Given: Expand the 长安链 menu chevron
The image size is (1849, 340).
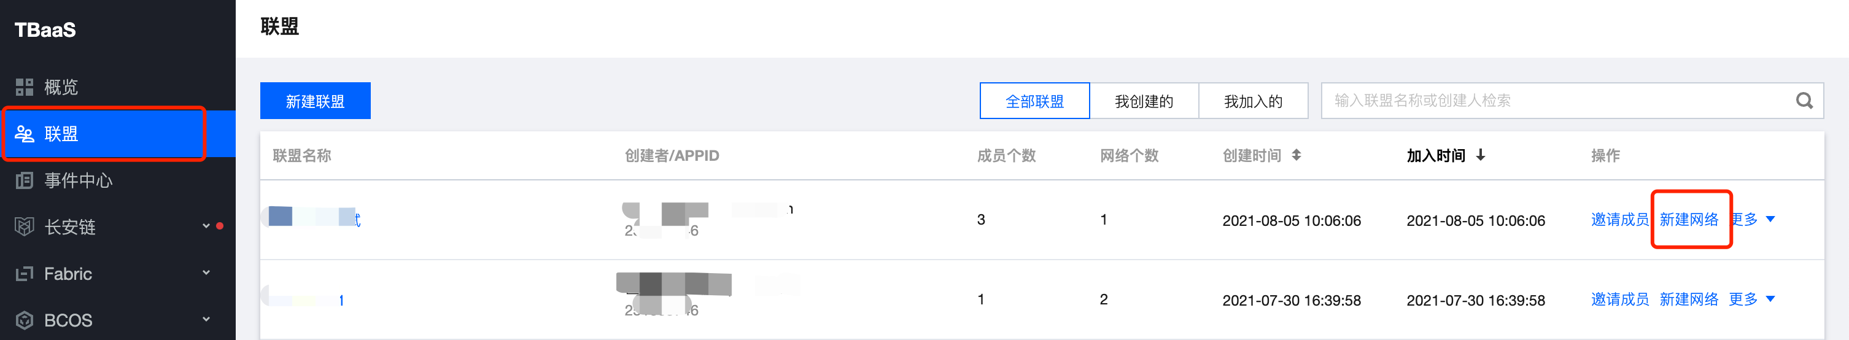Looking at the screenshot, I should click(206, 226).
